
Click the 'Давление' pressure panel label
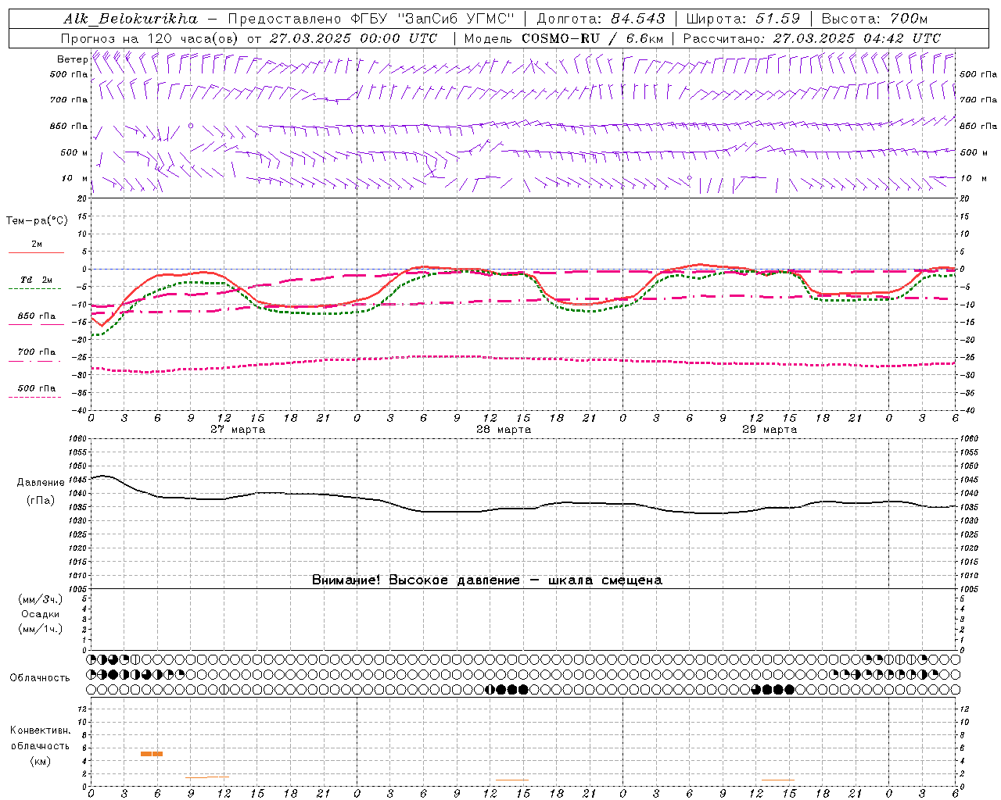tap(41, 483)
